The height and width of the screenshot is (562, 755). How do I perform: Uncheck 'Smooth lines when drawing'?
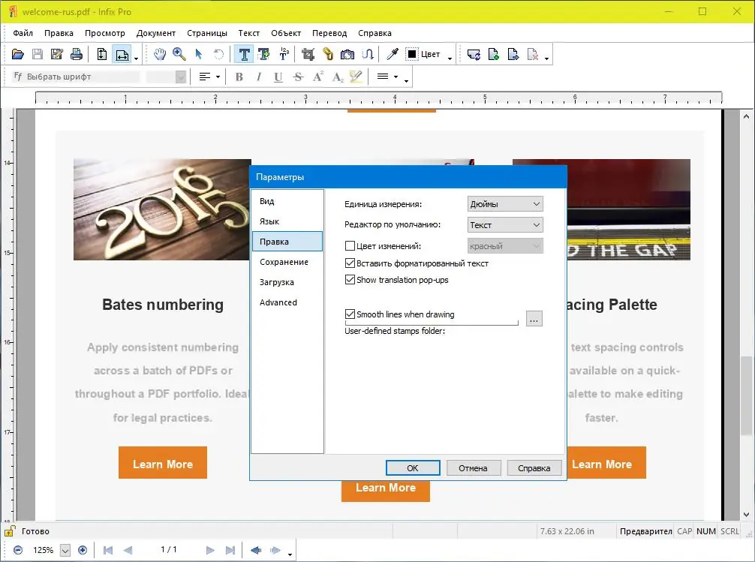coord(350,314)
